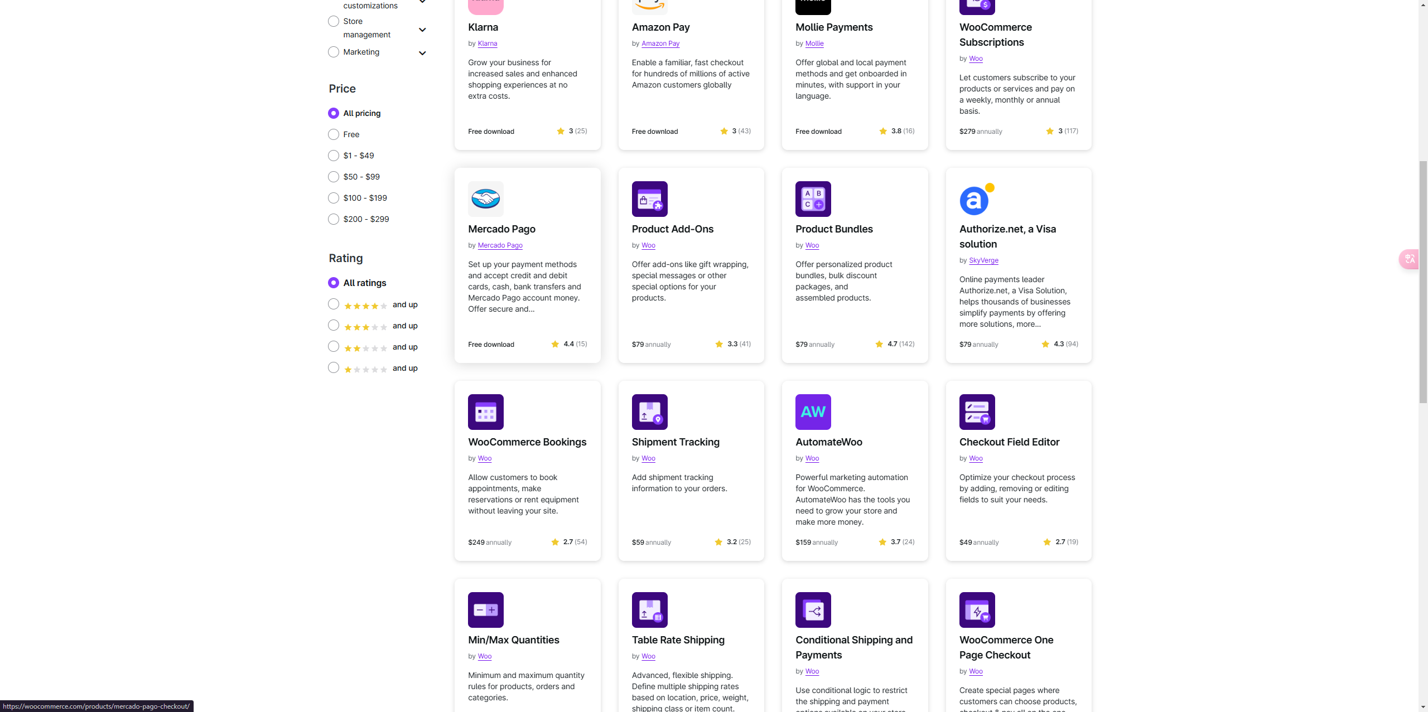The image size is (1428, 712).
Task: Click the $159 annually price on AutomateWoo
Action: 817,543
